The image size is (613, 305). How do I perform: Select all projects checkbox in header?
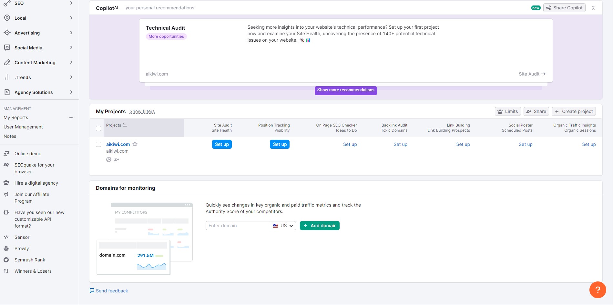[x=98, y=128]
